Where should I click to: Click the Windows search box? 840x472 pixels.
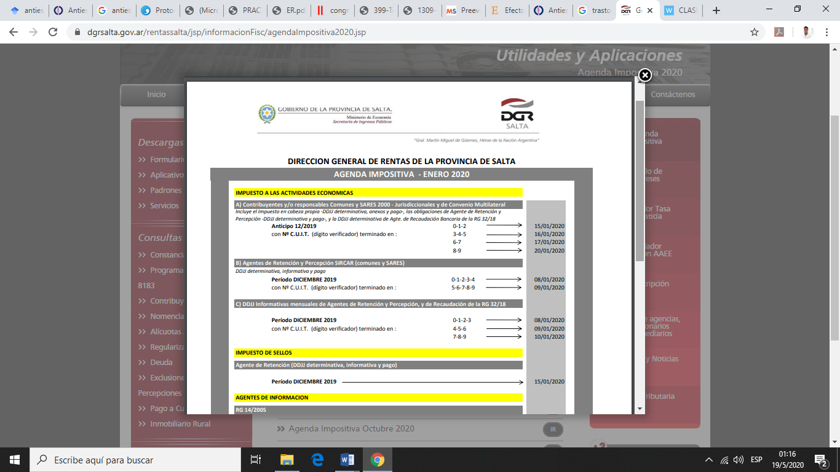point(135,460)
